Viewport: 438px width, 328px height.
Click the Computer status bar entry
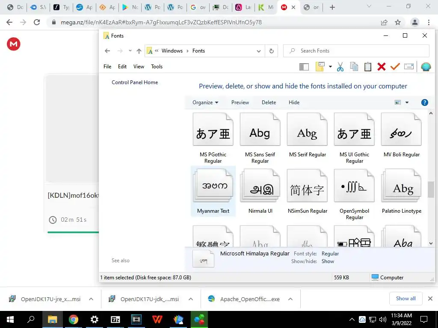point(388,277)
